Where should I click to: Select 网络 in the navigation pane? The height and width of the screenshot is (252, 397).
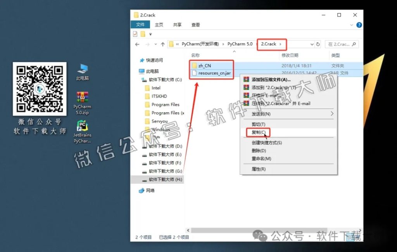[149, 190]
